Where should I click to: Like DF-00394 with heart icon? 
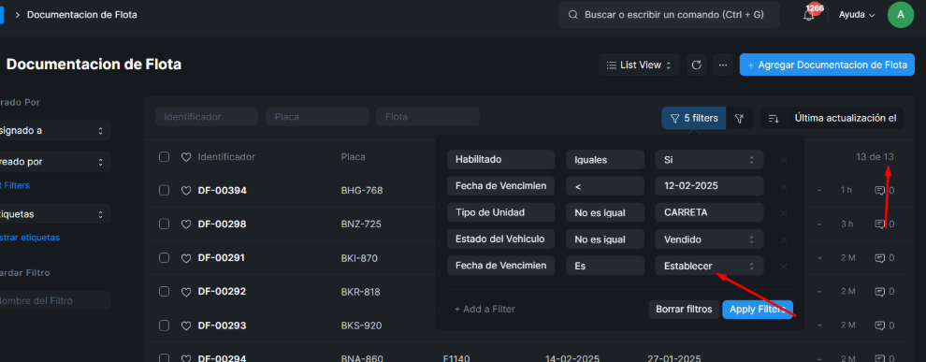[186, 191]
